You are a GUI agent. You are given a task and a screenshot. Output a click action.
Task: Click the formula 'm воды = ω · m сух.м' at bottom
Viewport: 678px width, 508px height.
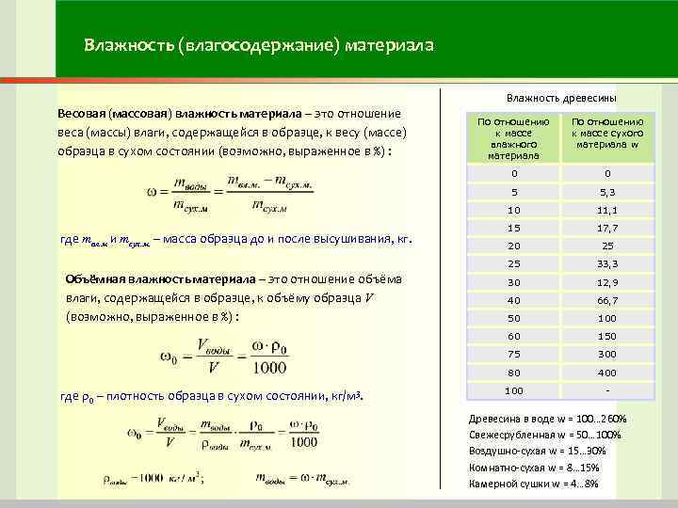[x=302, y=479]
